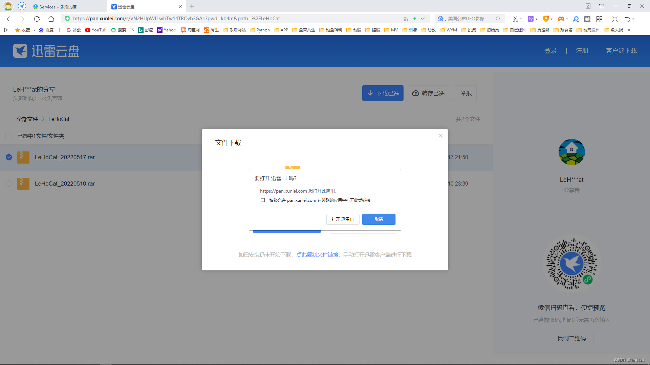Open the translate (译) extension icon

point(530,19)
